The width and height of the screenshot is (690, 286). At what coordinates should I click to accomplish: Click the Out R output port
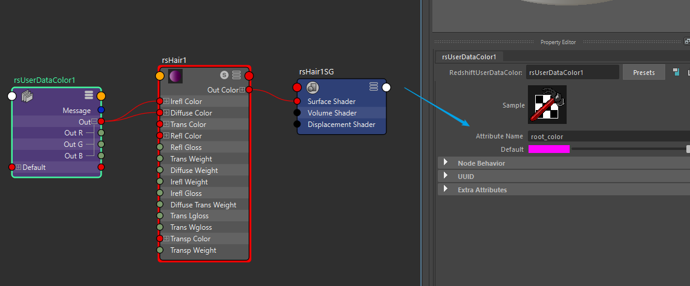[101, 133]
